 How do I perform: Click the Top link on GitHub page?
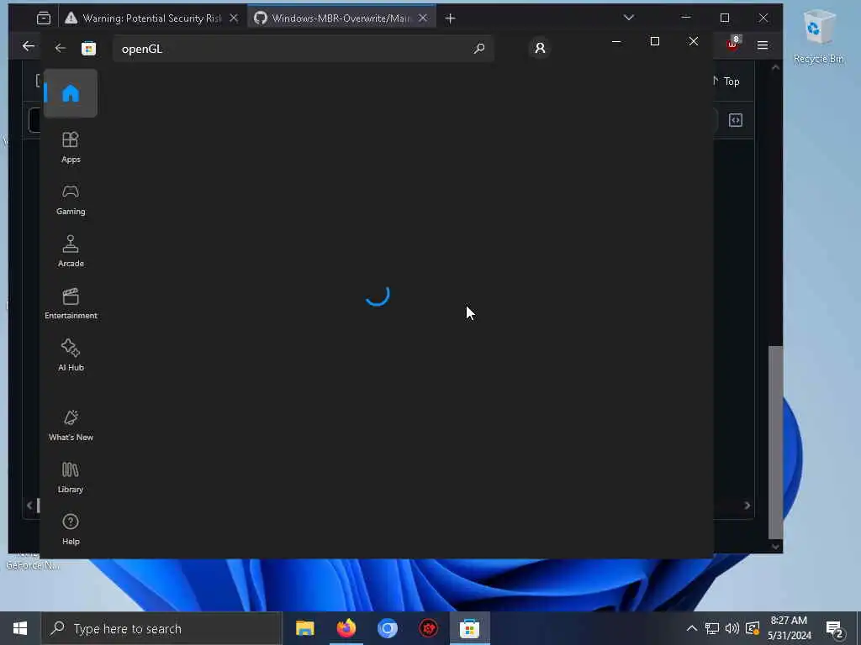(x=731, y=81)
